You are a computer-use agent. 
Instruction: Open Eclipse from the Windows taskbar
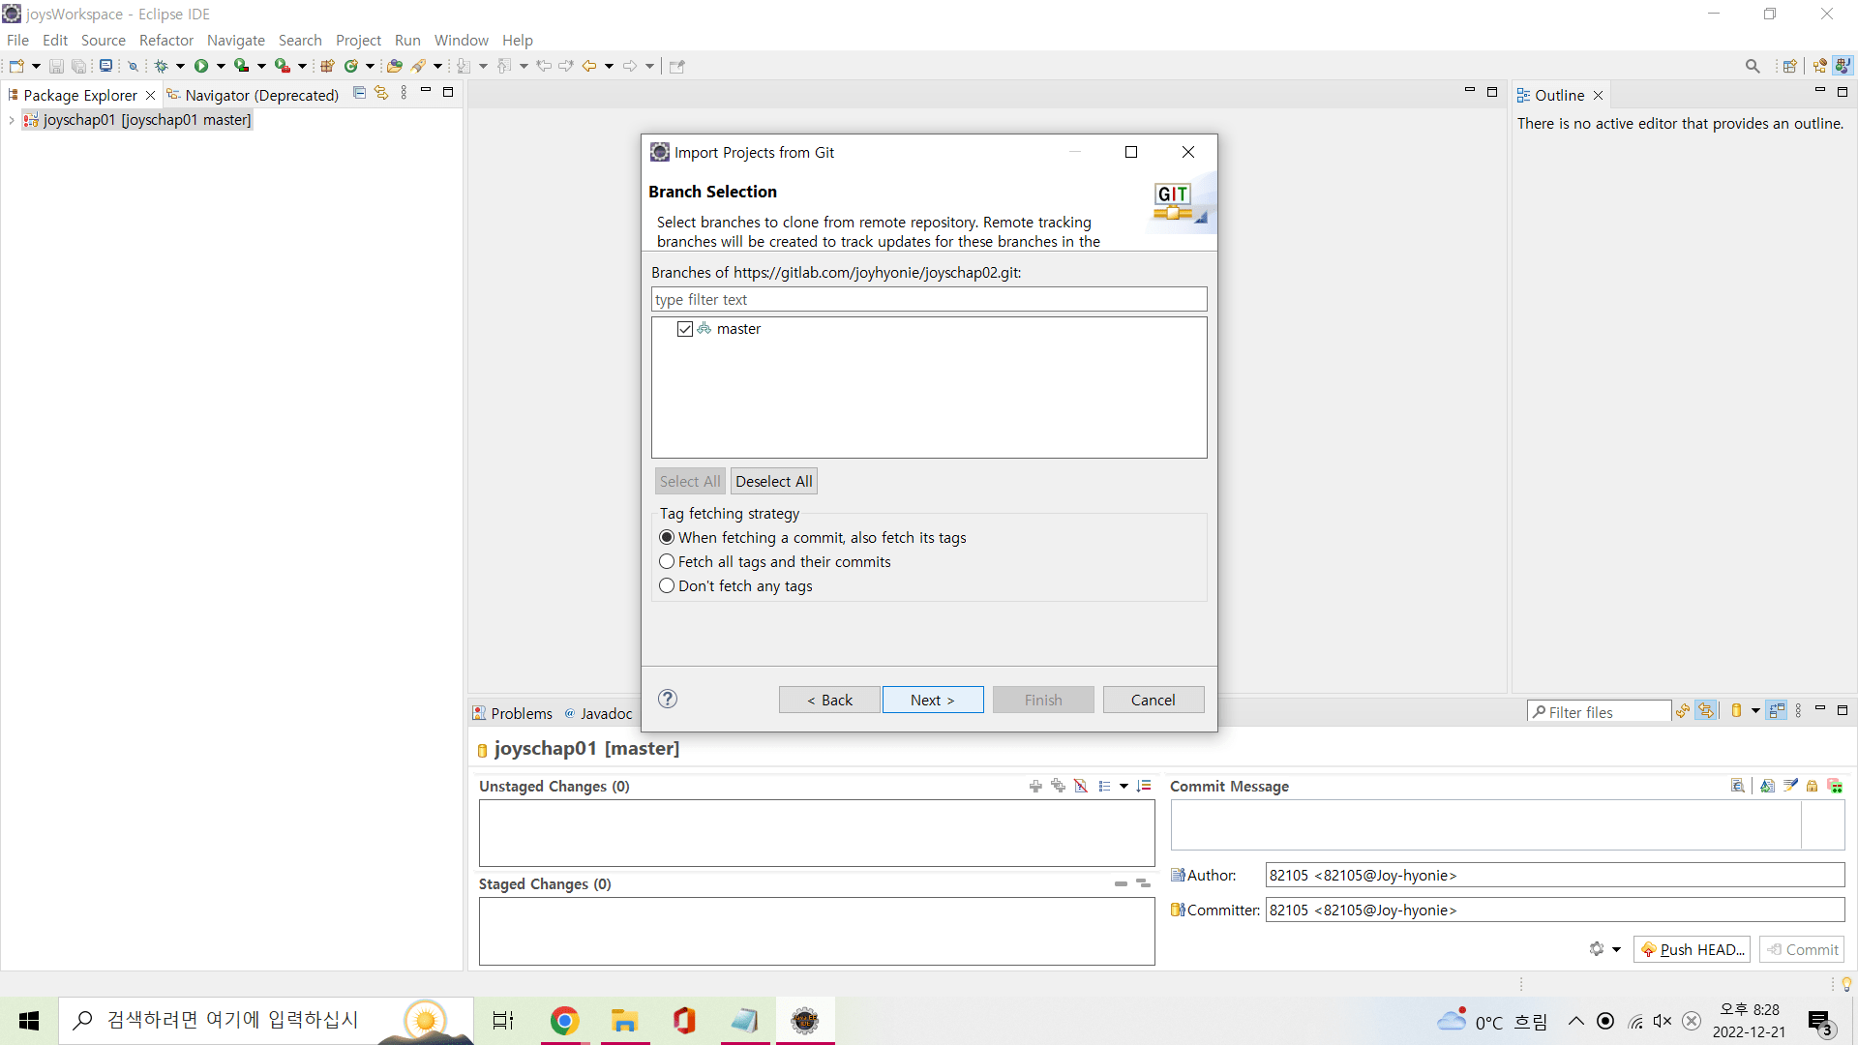tap(804, 1020)
